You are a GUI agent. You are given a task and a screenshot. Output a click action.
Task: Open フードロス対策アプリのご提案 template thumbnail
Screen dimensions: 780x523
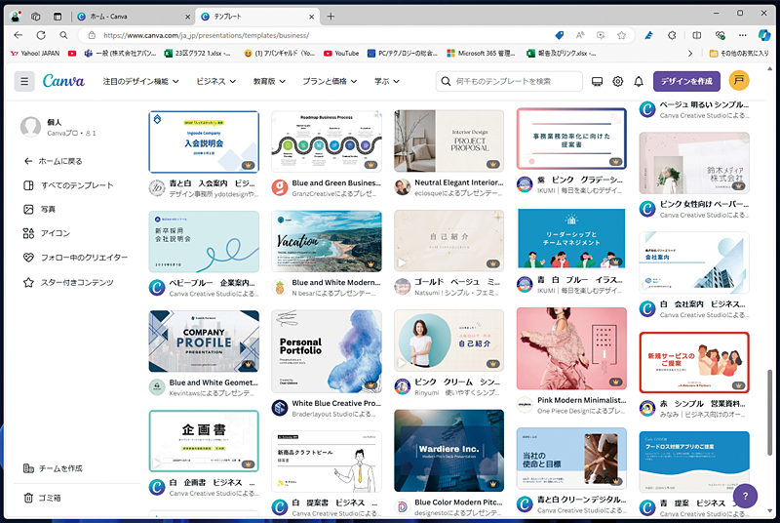coord(694,462)
